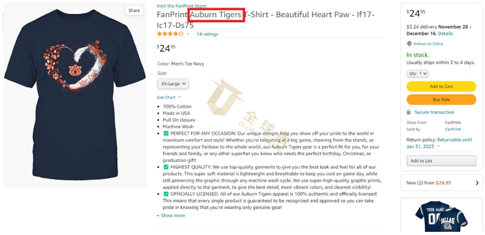Visit the FanPrint Store link
This screenshot has width=485, height=235.
181,6
